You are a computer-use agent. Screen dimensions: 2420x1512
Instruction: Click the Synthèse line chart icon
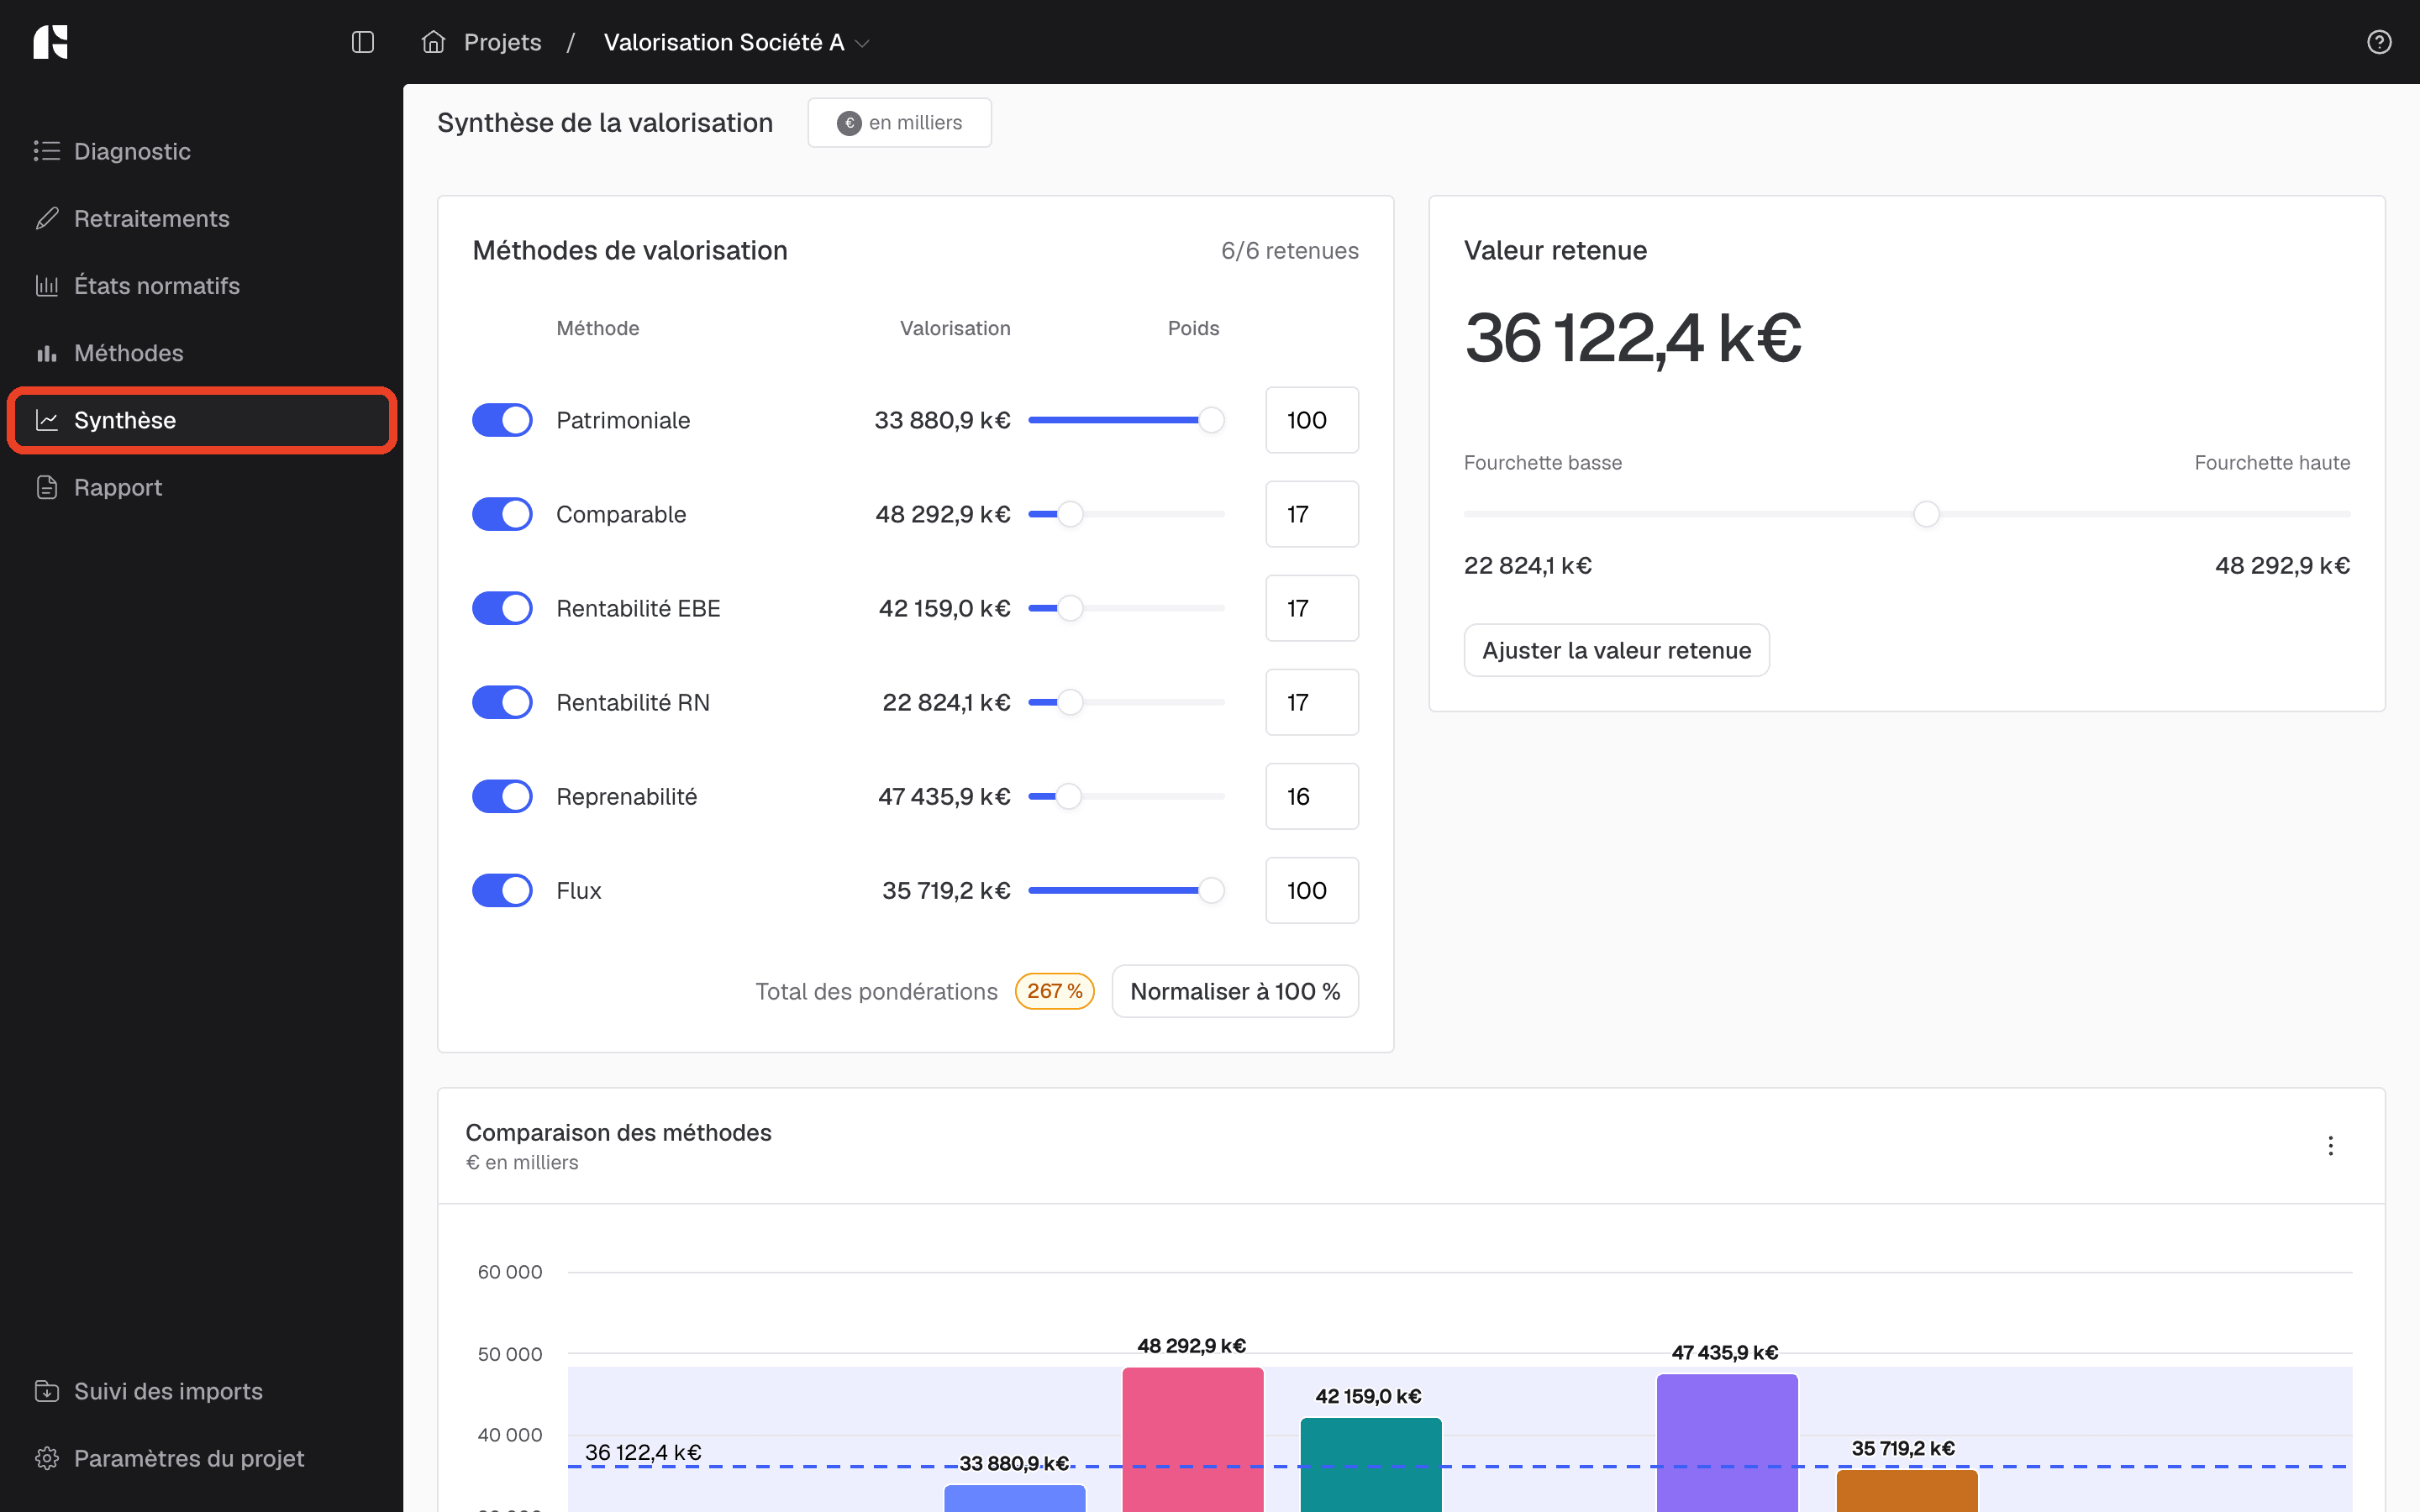47,420
